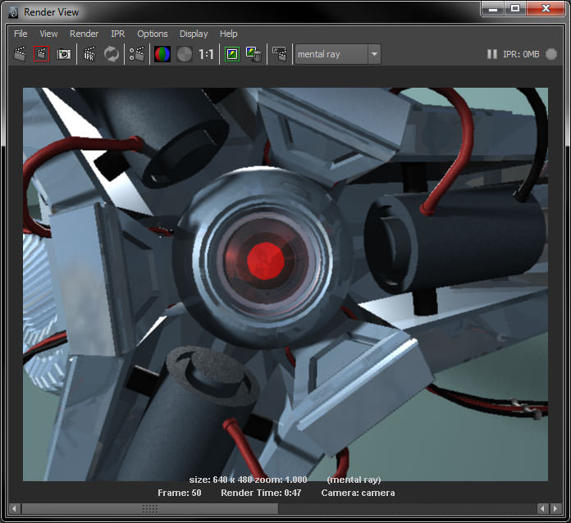Open the IPR menu

[x=117, y=34]
